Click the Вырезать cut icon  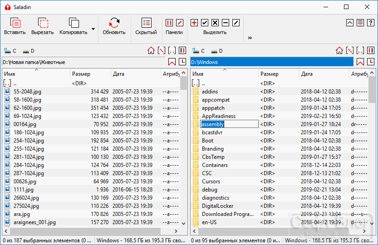(43, 23)
